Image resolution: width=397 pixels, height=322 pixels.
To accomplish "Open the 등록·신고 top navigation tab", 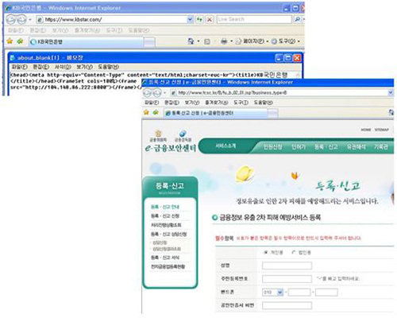I will tap(326, 147).
